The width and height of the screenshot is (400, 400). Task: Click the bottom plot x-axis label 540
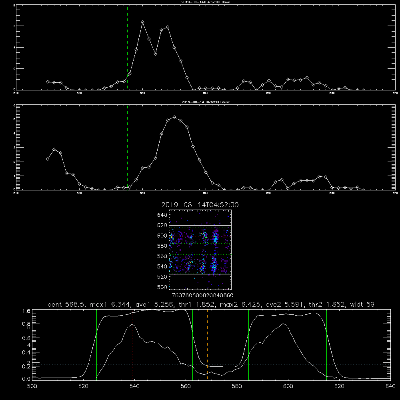coord(134,386)
